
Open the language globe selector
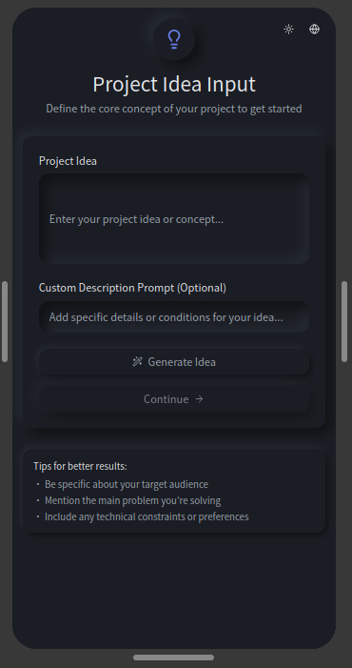pos(314,29)
